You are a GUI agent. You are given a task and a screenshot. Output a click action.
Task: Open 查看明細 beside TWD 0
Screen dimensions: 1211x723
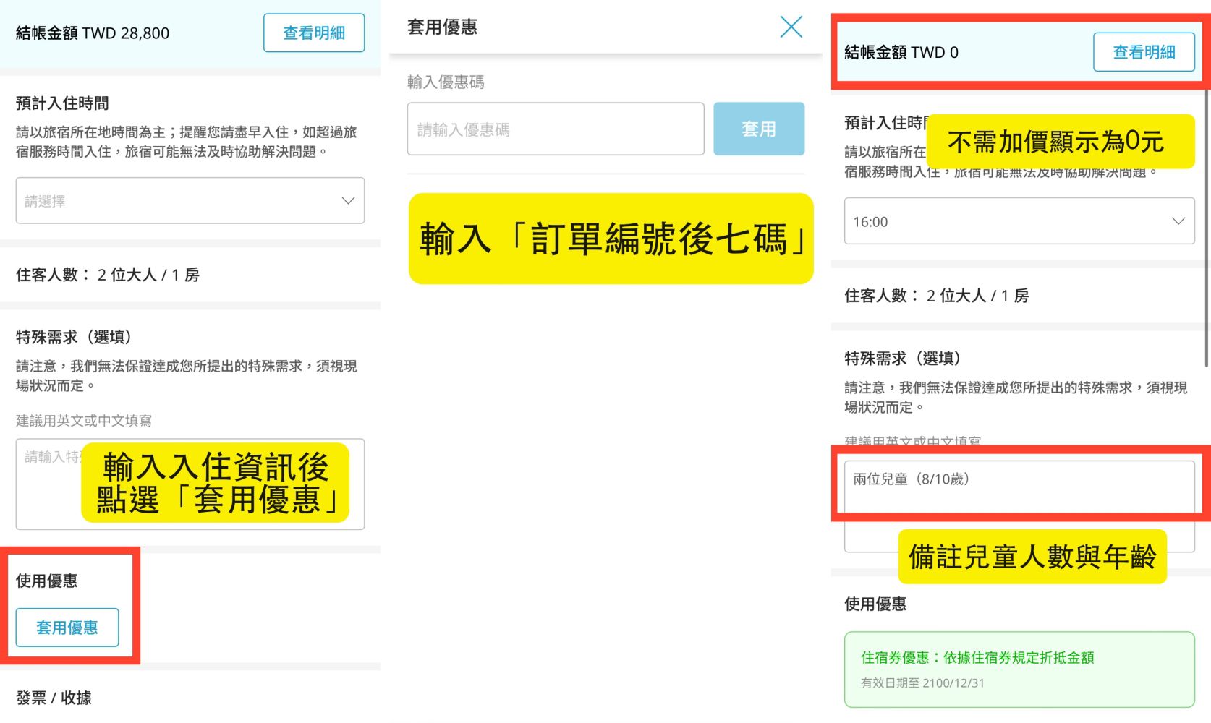(1143, 52)
